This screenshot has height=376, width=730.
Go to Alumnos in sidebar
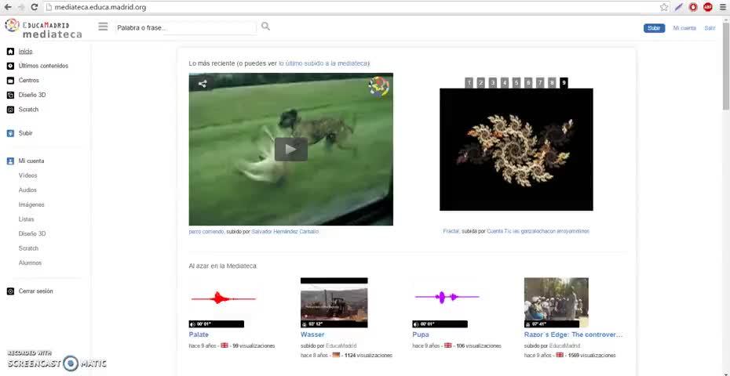pos(31,263)
